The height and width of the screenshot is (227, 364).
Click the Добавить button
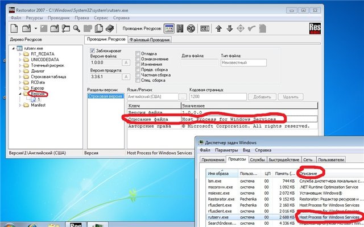262,97
